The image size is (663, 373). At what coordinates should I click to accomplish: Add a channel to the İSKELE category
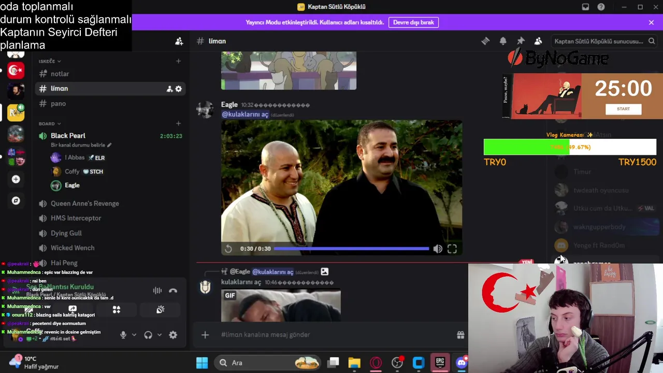point(178,61)
